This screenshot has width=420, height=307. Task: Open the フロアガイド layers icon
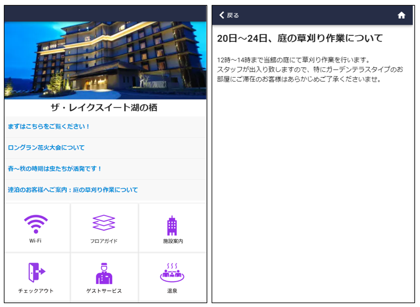coord(104,223)
